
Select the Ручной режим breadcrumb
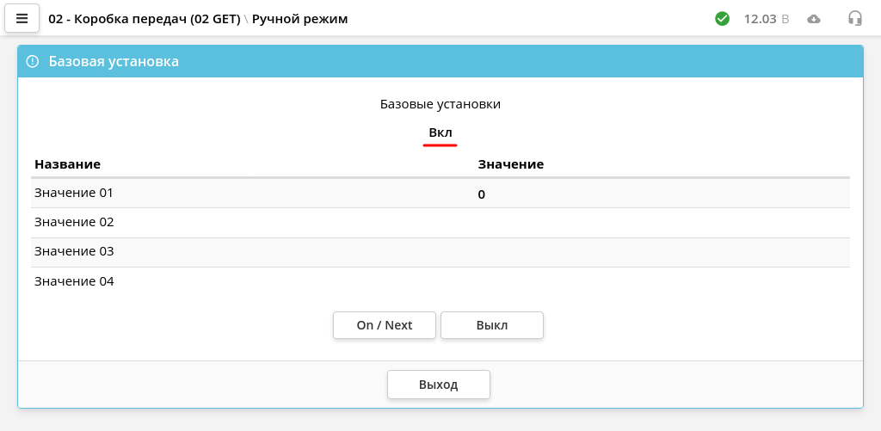tap(300, 19)
